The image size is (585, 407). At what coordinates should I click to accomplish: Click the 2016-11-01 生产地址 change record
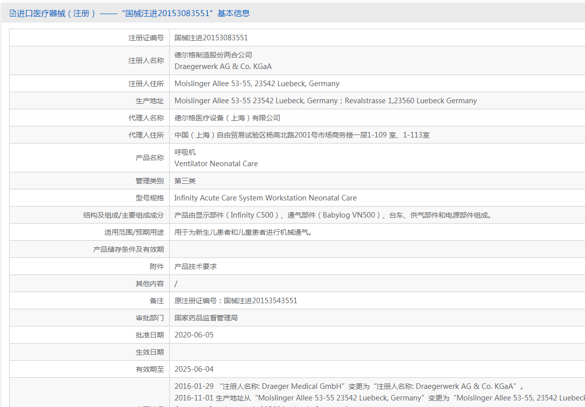[x=380, y=398]
